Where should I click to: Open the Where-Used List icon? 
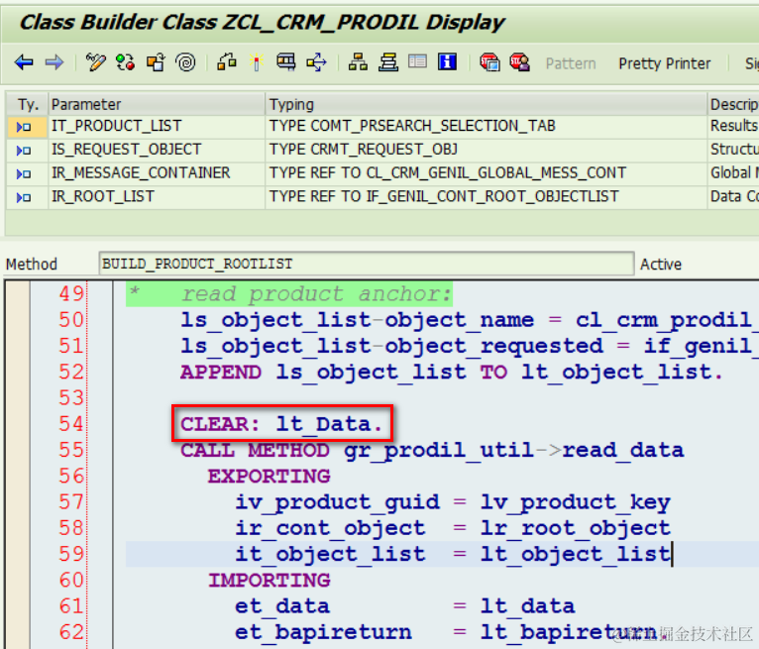(x=286, y=62)
